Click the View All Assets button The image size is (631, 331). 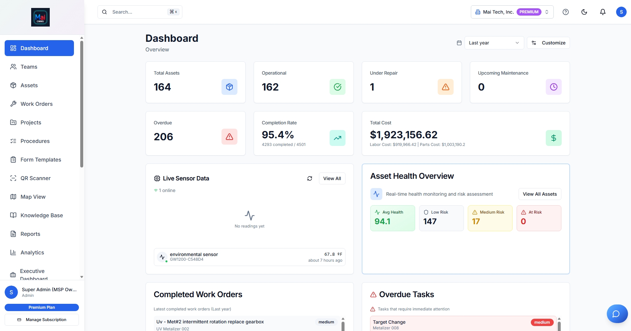click(x=539, y=194)
